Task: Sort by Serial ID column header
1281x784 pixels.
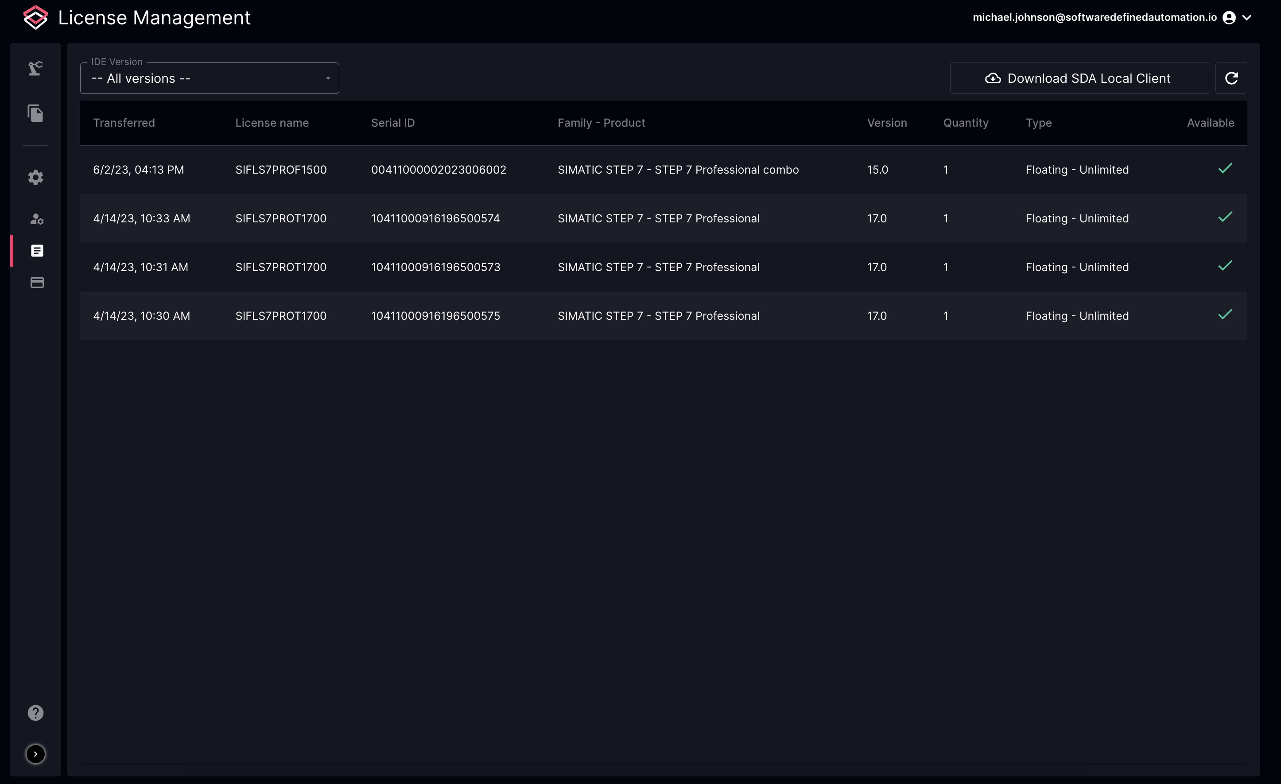Action: coord(393,123)
